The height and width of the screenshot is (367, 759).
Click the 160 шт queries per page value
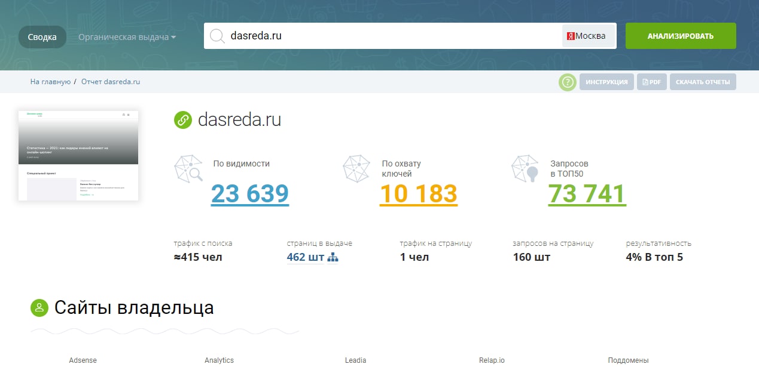point(532,258)
